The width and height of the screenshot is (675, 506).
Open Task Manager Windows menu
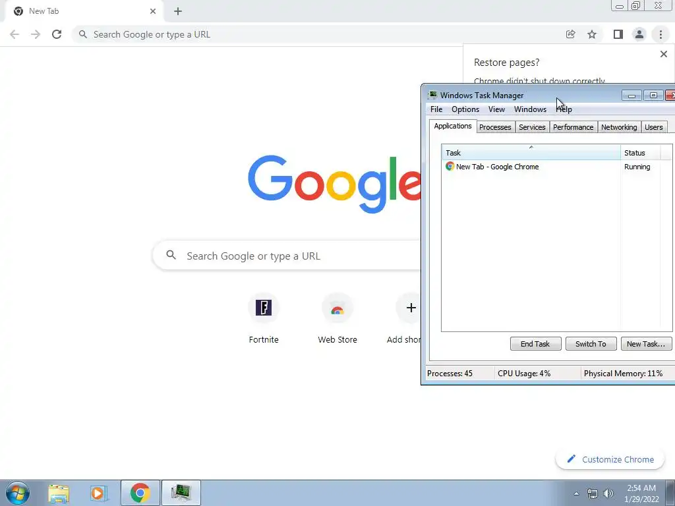click(x=531, y=109)
